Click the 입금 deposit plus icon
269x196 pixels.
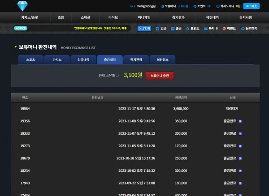tap(157, 29)
